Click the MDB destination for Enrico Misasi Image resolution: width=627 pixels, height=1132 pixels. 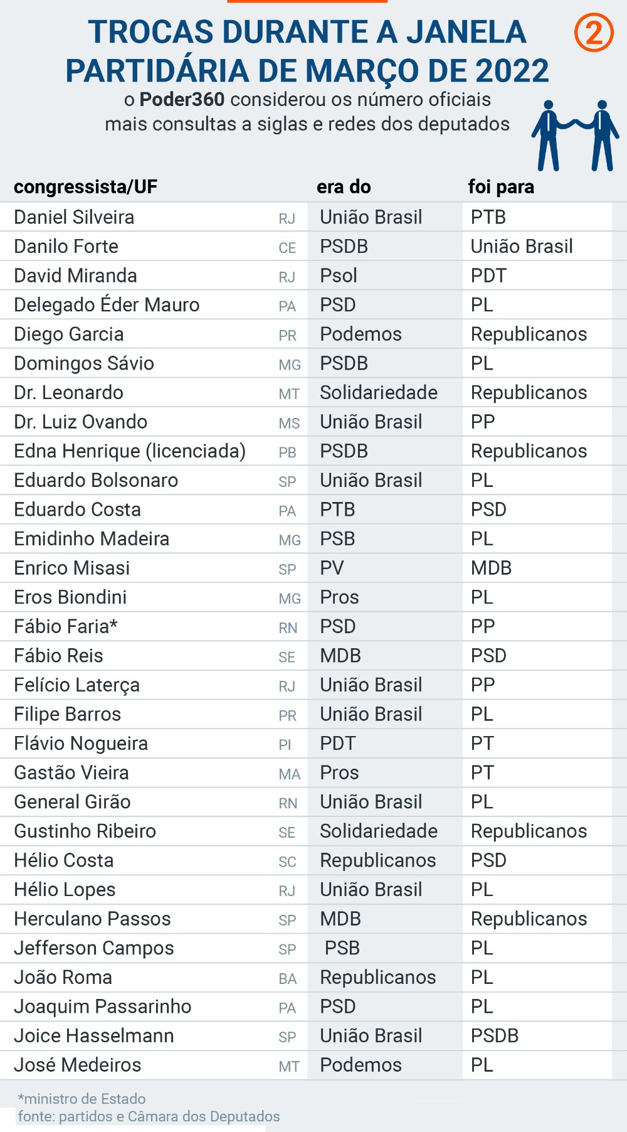[491, 569]
